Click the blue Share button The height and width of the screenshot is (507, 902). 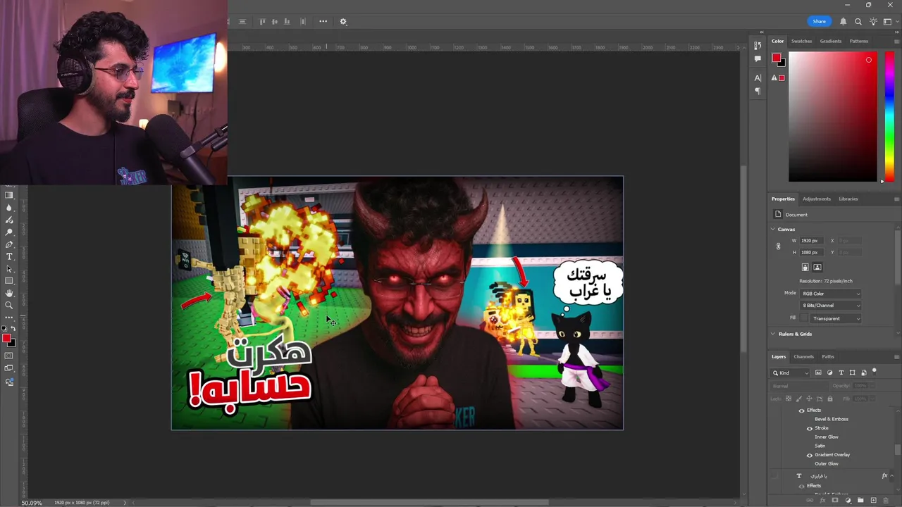pyautogui.click(x=819, y=21)
